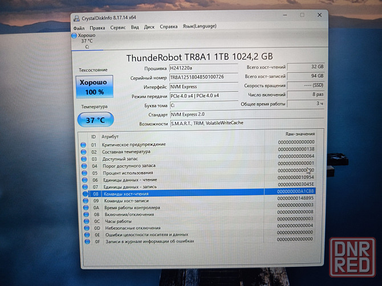
Task: Click raw value 00000000000138
Action: point(296,149)
